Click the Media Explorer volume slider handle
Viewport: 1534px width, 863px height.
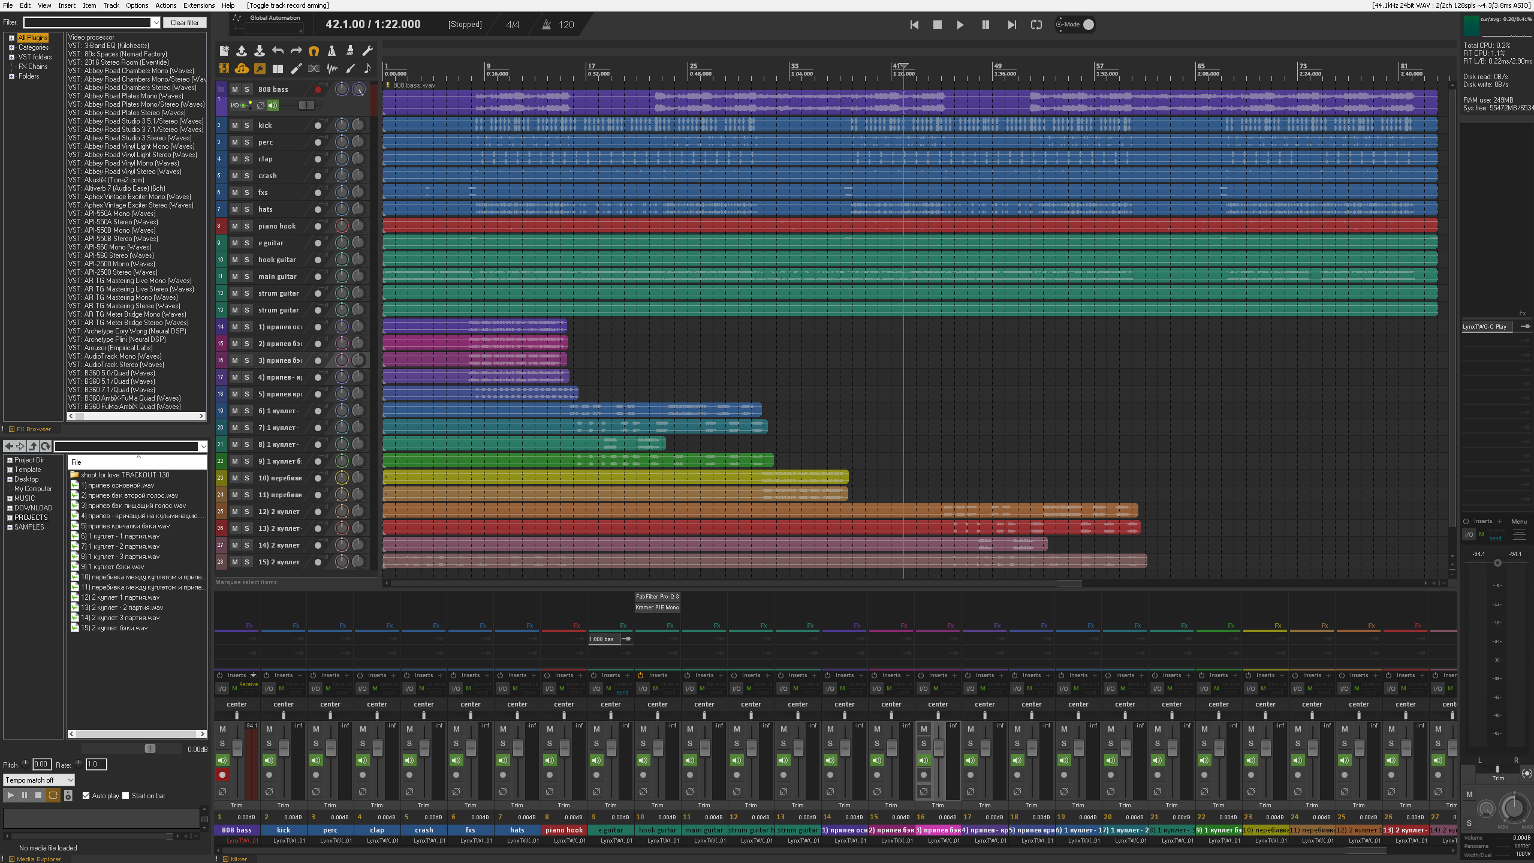click(150, 748)
